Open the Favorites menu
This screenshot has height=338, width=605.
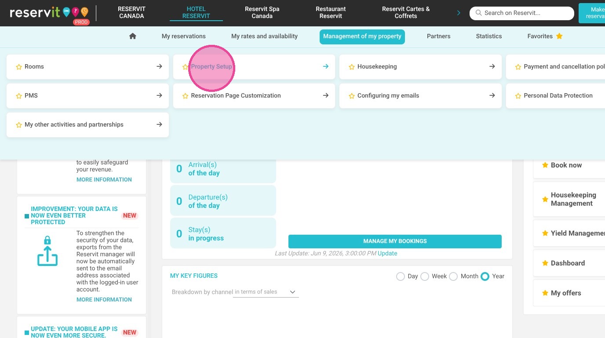[x=540, y=36]
